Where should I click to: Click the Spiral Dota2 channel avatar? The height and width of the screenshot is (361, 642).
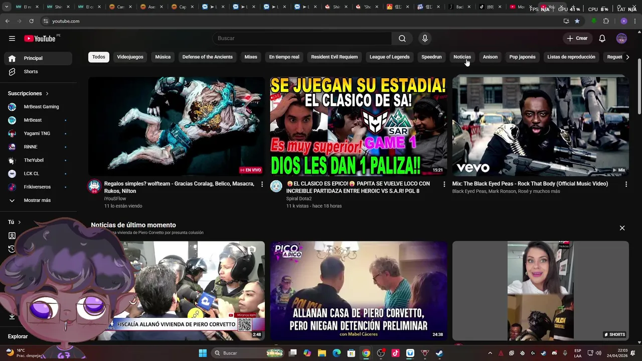click(276, 187)
